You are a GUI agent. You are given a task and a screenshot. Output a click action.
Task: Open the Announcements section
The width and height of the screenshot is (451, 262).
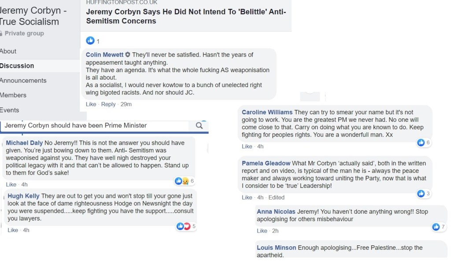pyautogui.click(x=23, y=80)
